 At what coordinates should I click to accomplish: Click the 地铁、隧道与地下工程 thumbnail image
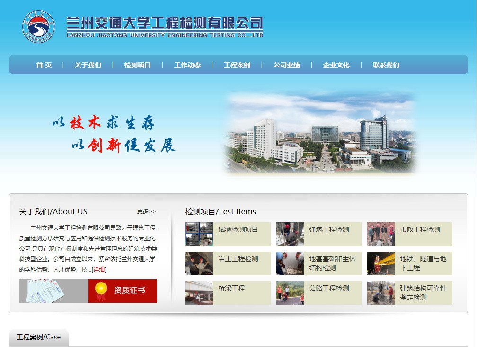tap(381, 264)
